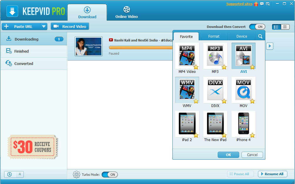Select the DIVX format icon
This screenshot has width=295, height=184.
pos(215,90)
